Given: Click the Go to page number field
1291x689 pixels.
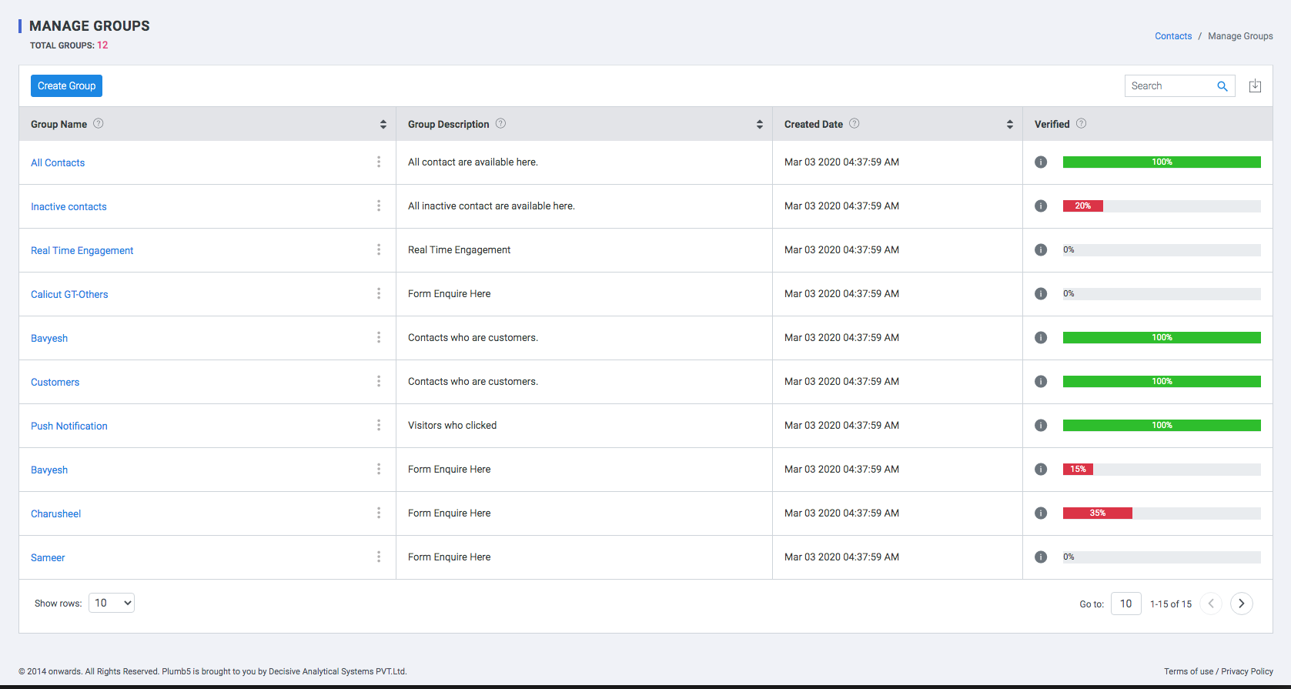Looking at the screenshot, I should click(x=1126, y=604).
